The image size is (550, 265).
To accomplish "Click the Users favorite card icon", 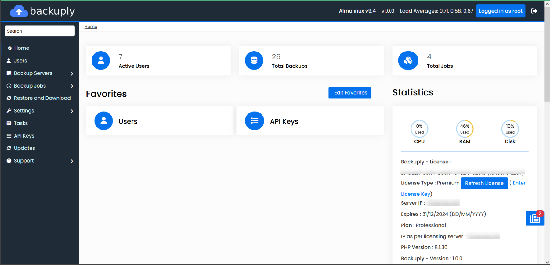I will 104,121.
